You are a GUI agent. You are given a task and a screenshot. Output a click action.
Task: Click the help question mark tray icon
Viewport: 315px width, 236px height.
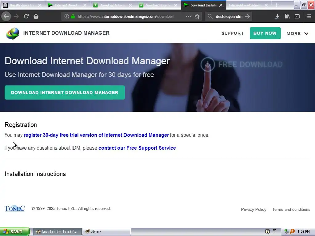pos(267,231)
